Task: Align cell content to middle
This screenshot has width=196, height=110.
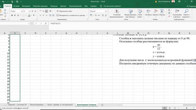Action: (x=43, y=11)
